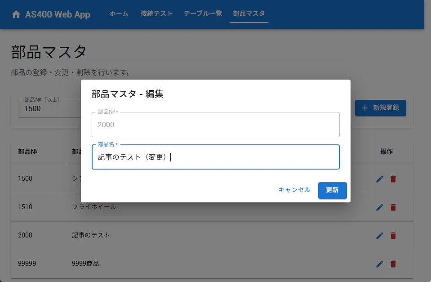Edit the 99999 9999商品 row
The image size is (431, 282).
click(x=380, y=264)
